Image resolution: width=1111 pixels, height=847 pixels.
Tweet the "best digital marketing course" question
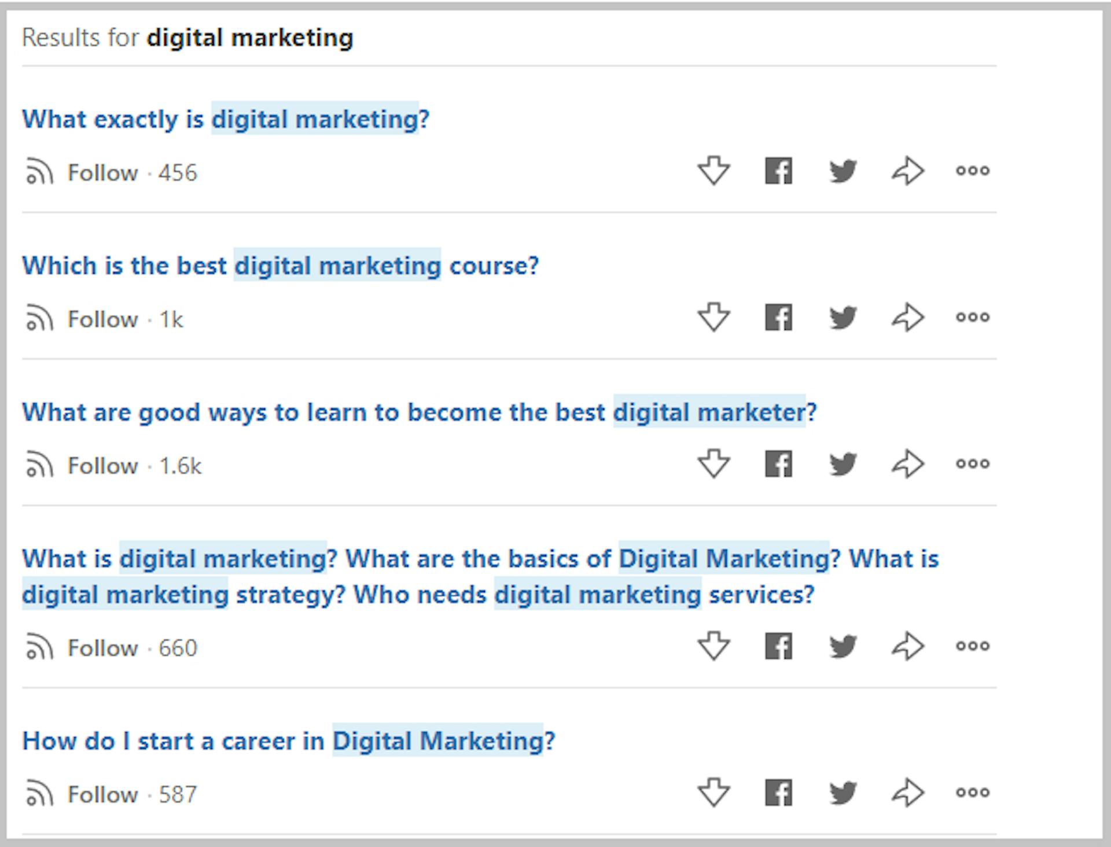click(x=843, y=317)
